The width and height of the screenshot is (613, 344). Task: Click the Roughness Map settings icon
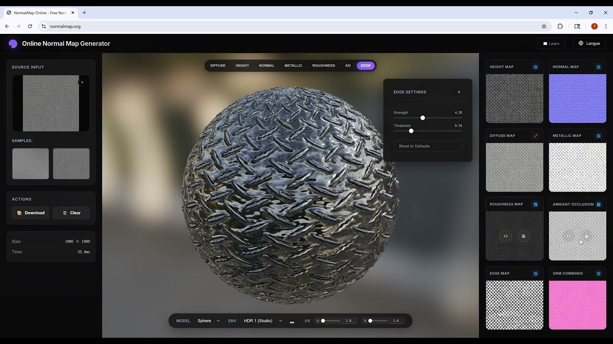(535, 204)
